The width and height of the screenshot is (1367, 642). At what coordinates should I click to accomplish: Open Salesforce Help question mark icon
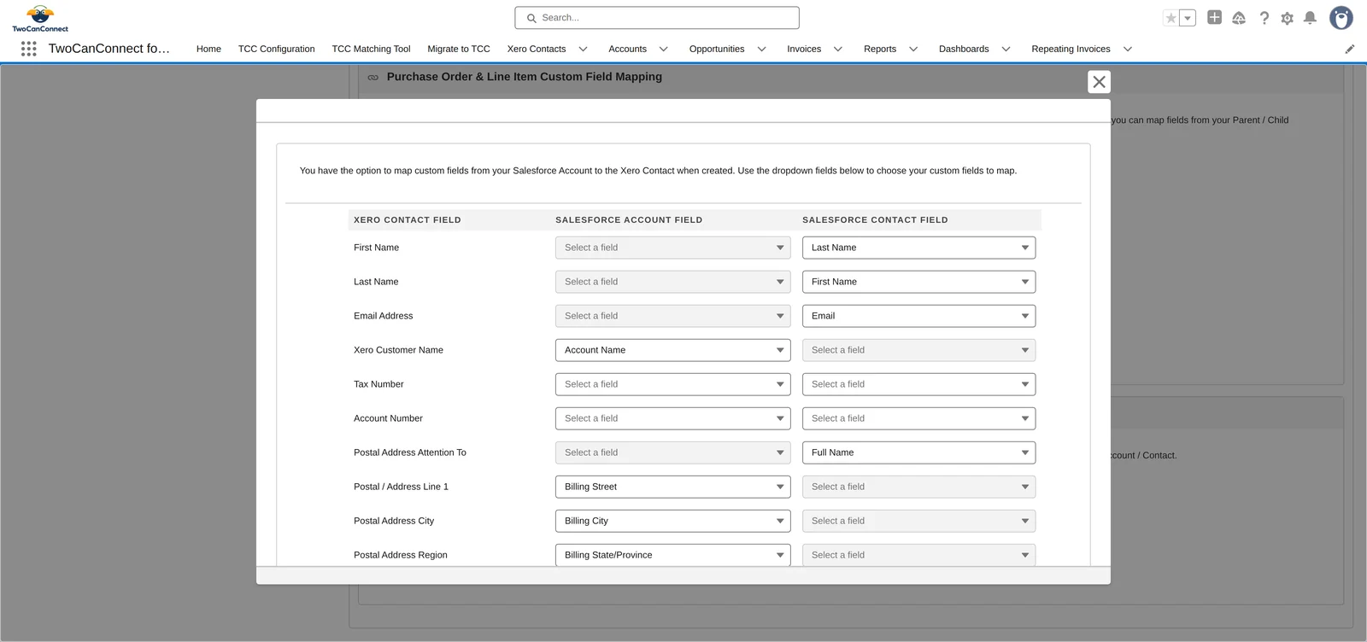(x=1264, y=18)
